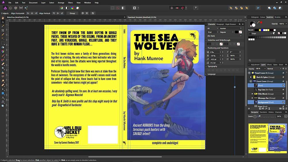Image resolution: width=288 pixels, height=162 pixels.
Task: Switch to the Paragraph tab
Action: pos(220,24)
